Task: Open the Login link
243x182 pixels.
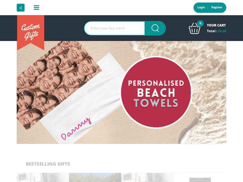Action: [201, 7]
